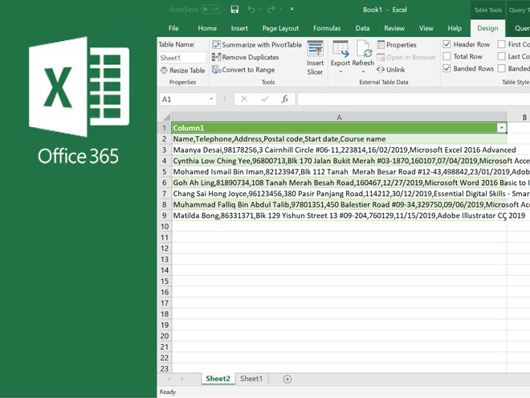Add a new sheet with plus icon

pos(287,379)
